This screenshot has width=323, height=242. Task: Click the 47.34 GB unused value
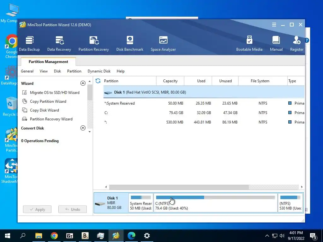tap(230, 113)
